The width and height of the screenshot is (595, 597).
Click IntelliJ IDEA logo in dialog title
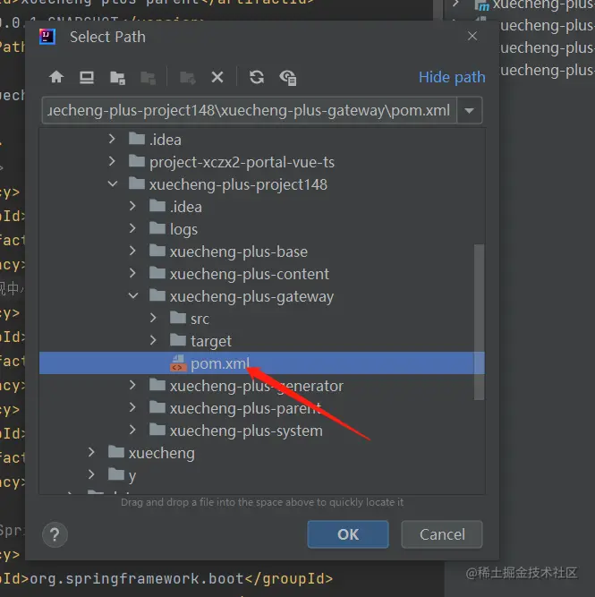coord(47,37)
